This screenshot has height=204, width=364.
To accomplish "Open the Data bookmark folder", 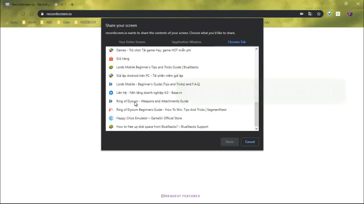I will click(63, 22).
